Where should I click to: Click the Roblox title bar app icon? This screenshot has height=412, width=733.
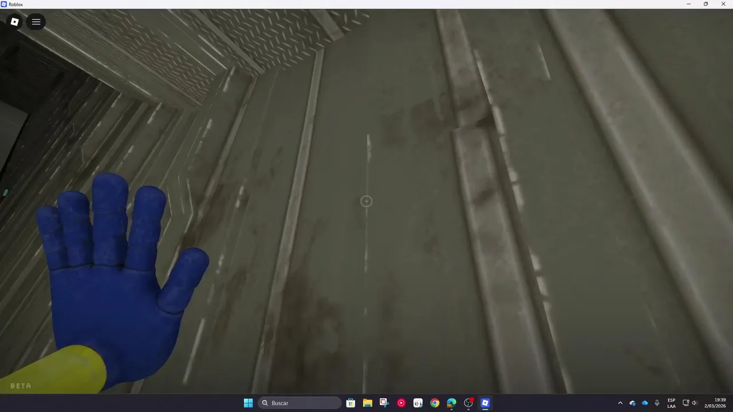coord(4,4)
